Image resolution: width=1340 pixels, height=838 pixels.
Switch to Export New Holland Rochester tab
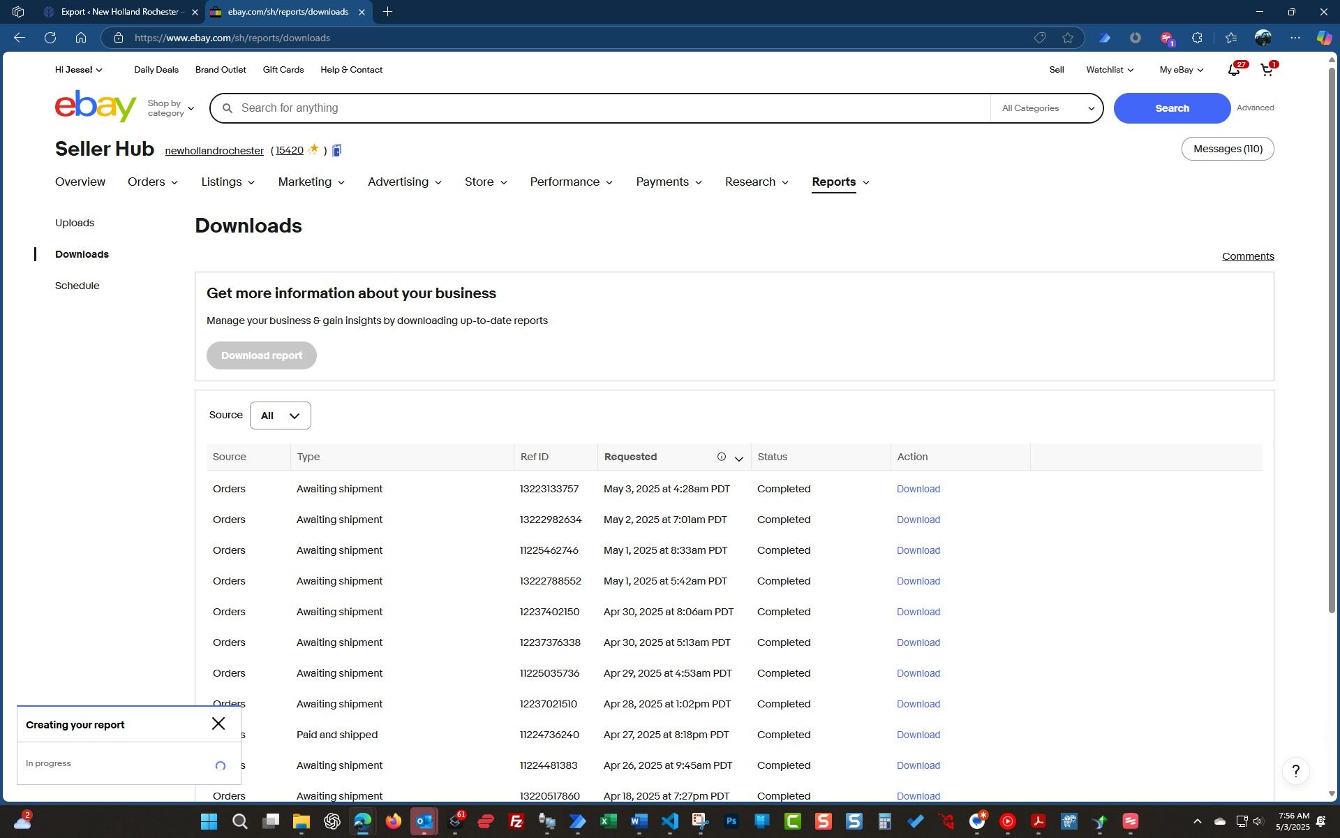pyautogui.click(x=119, y=12)
